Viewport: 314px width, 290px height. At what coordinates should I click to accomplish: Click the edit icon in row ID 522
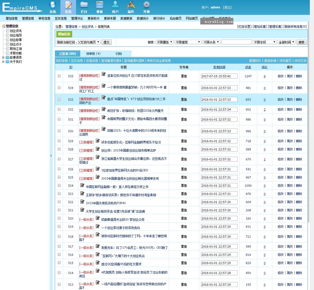pyautogui.click(x=82, y=201)
